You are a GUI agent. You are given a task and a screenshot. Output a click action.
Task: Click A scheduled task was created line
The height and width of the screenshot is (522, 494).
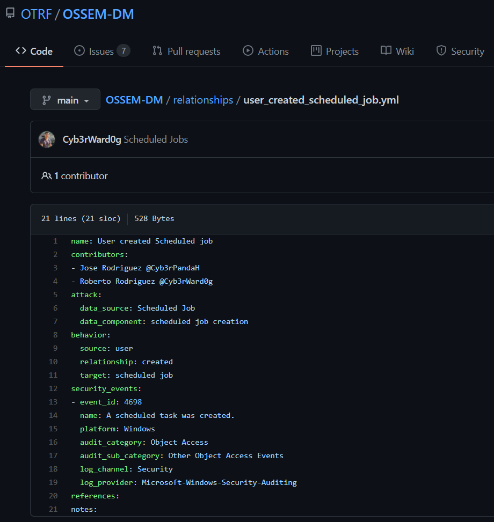click(x=157, y=415)
